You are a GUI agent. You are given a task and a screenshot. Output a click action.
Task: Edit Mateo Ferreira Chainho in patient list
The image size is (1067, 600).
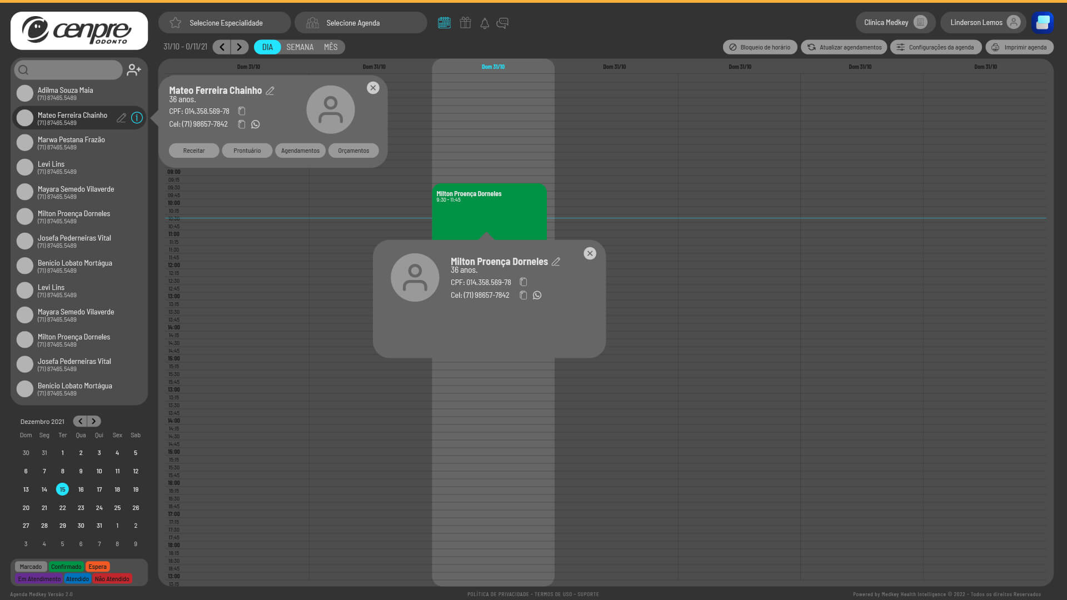coord(121,118)
